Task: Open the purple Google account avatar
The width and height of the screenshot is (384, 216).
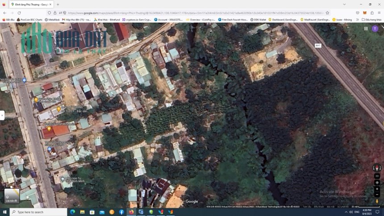Action: point(375,29)
